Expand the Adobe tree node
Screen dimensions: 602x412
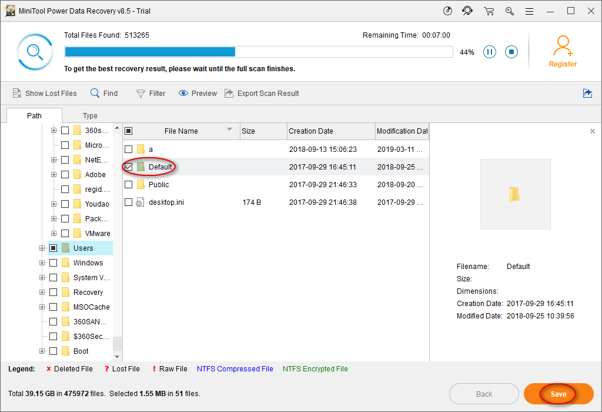point(53,174)
